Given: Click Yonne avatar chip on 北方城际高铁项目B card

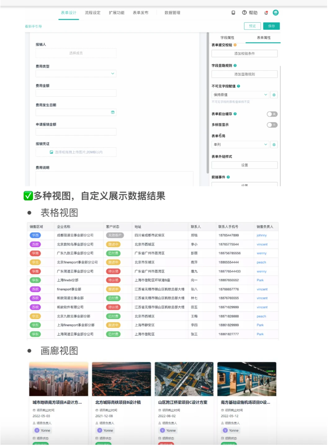Looking at the screenshot, I should coord(105,431).
